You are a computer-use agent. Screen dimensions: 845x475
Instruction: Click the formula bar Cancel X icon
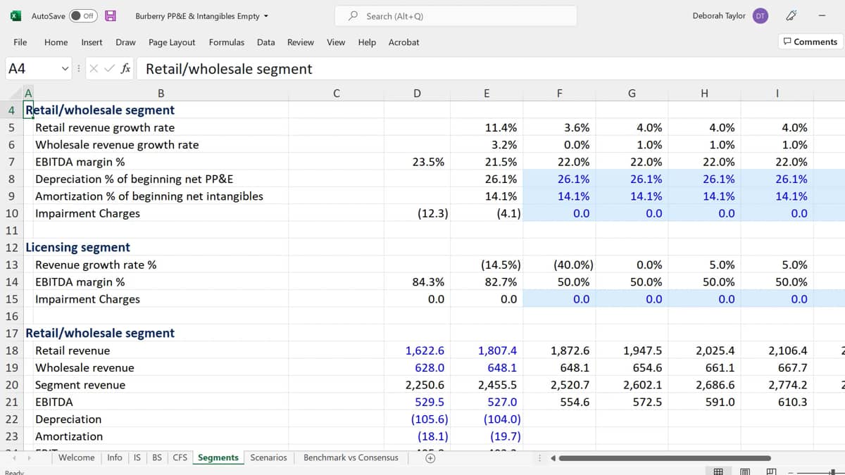coord(94,69)
